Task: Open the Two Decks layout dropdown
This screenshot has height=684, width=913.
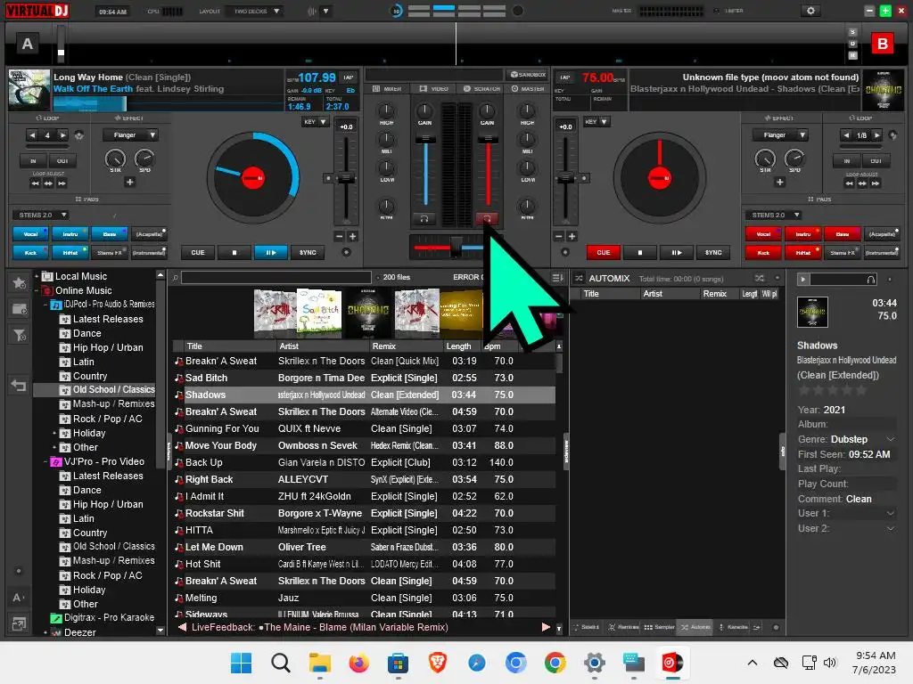Action: click(256, 11)
